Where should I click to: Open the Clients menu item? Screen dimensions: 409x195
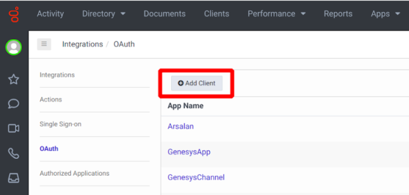[x=216, y=14]
